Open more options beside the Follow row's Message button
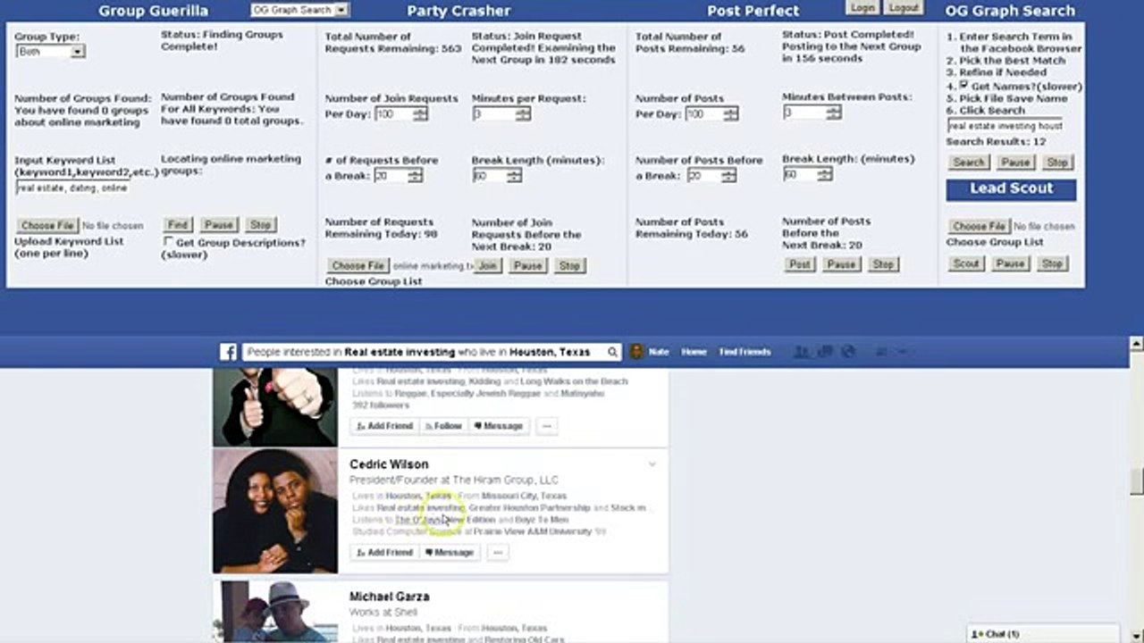1144x643 pixels. point(547,426)
